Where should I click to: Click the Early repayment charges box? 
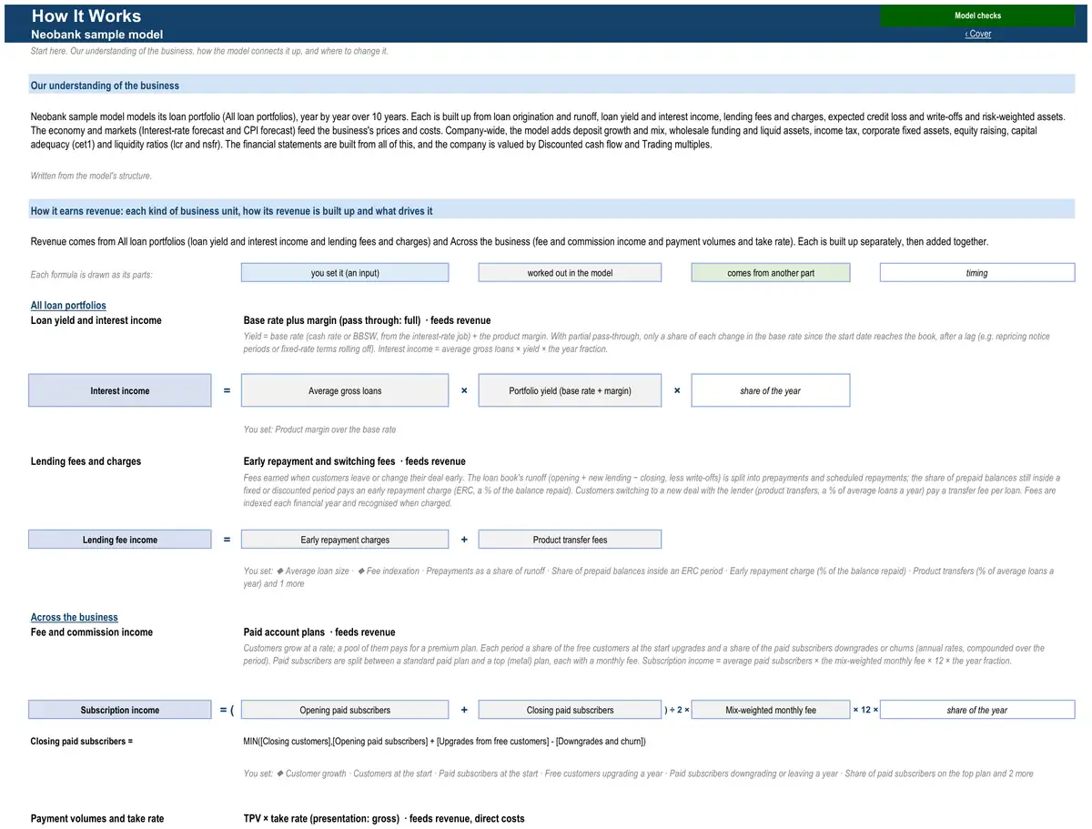345,540
